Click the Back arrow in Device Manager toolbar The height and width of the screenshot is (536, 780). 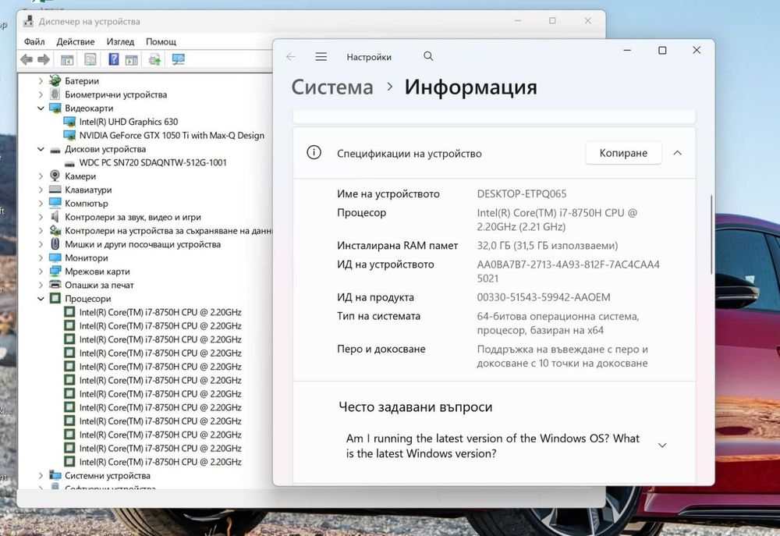[27, 60]
